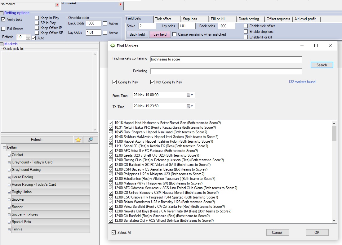This screenshot has width=342, height=245.
Task: Collapse the Betting options panel
Action: [x=2, y=13]
